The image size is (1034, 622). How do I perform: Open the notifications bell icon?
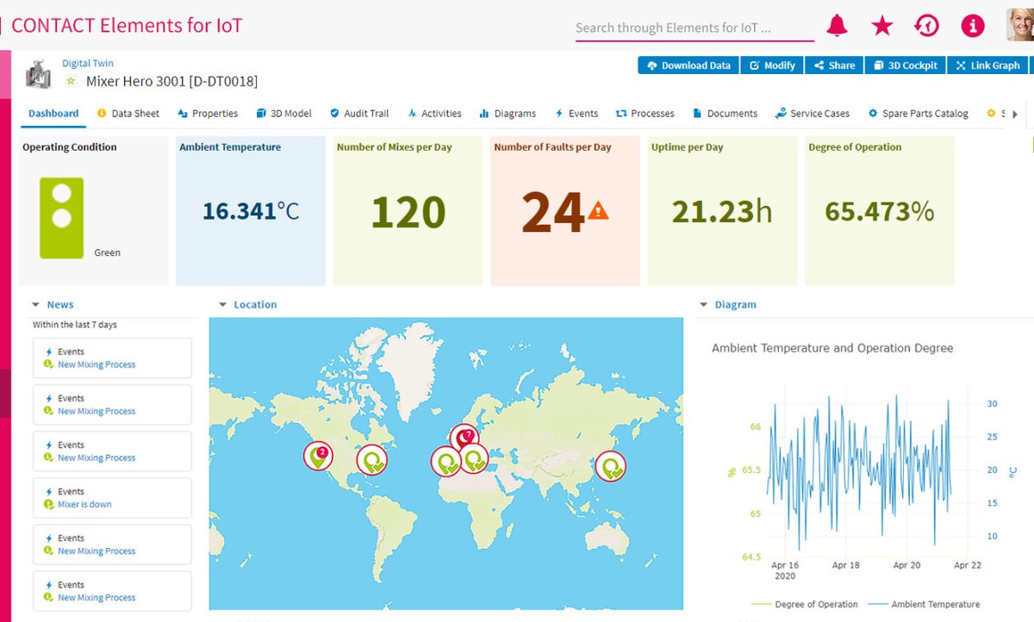pos(836,27)
